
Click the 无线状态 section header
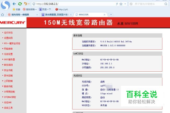pos(117,76)
